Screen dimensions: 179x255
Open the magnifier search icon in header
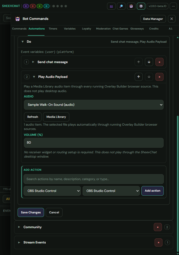coord(121,6)
